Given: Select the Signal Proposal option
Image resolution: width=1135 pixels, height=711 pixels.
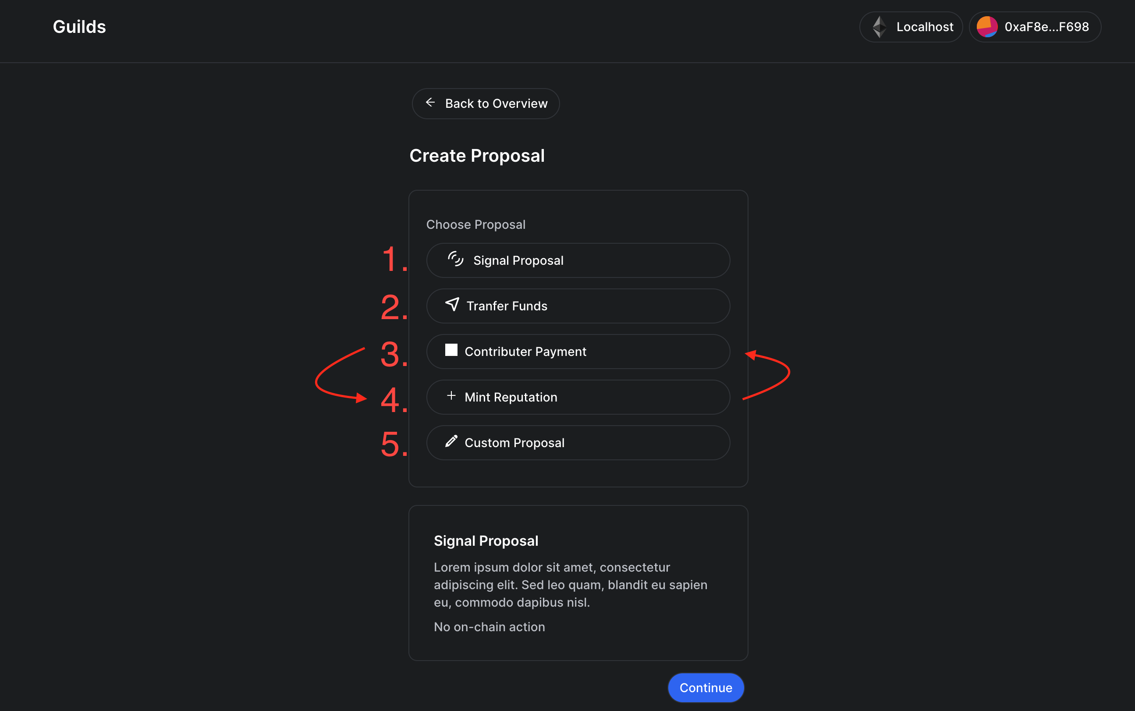Looking at the screenshot, I should [x=578, y=260].
